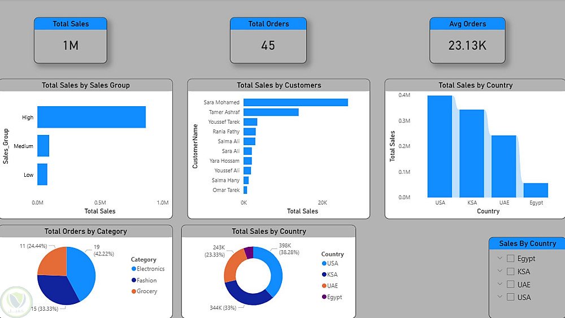This screenshot has width=565, height=318.
Task: Click the Grocery legend color dot
Action: click(x=134, y=291)
